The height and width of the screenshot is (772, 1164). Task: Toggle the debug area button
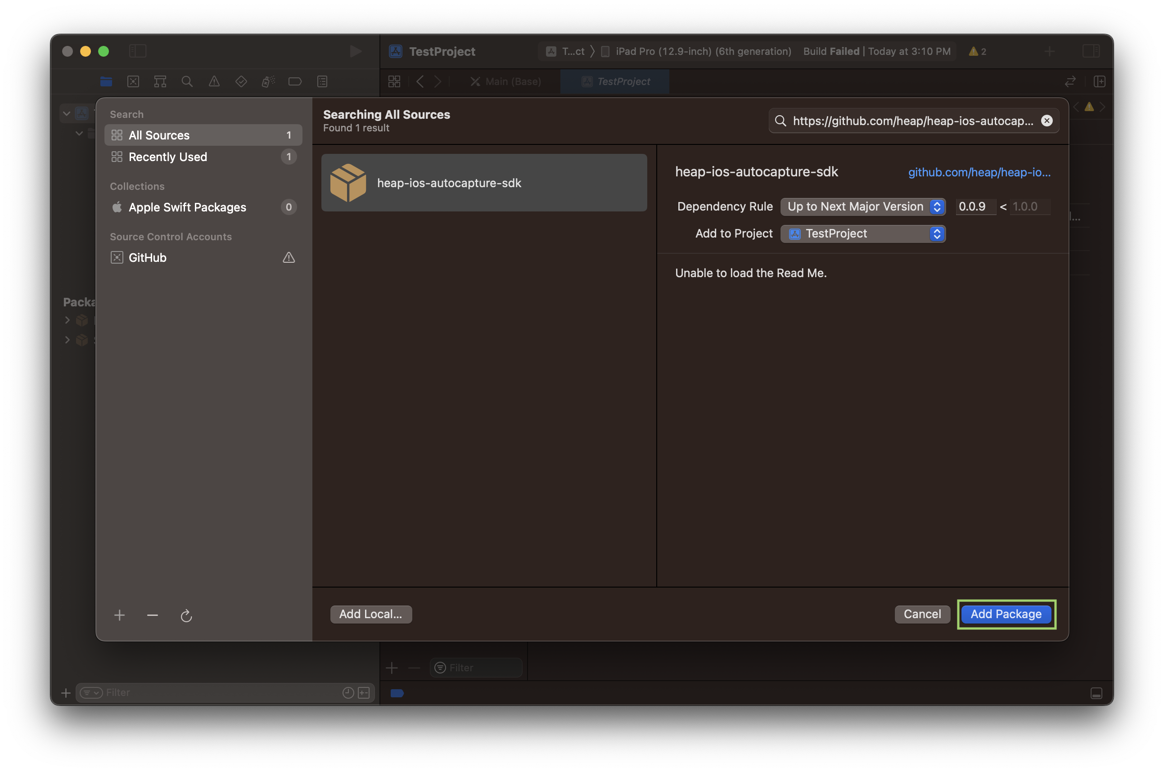point(1096,693)
